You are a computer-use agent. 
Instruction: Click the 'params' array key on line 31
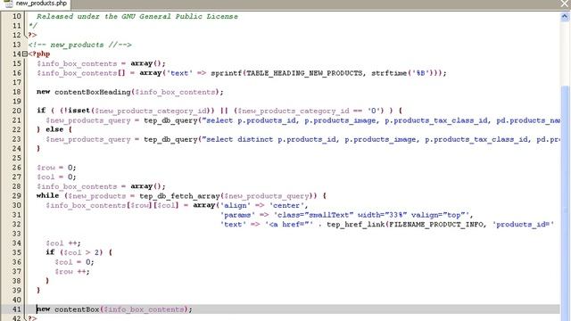237,215
